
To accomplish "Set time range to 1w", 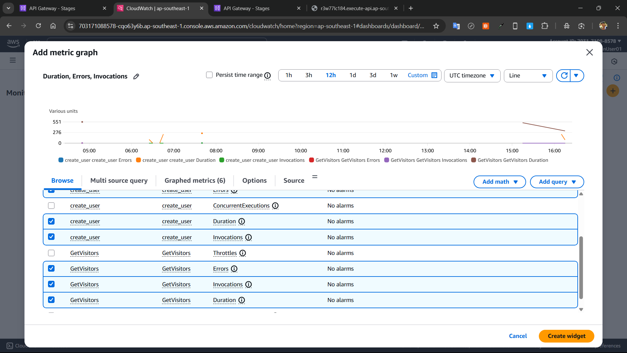I will [x=394, y=76].
